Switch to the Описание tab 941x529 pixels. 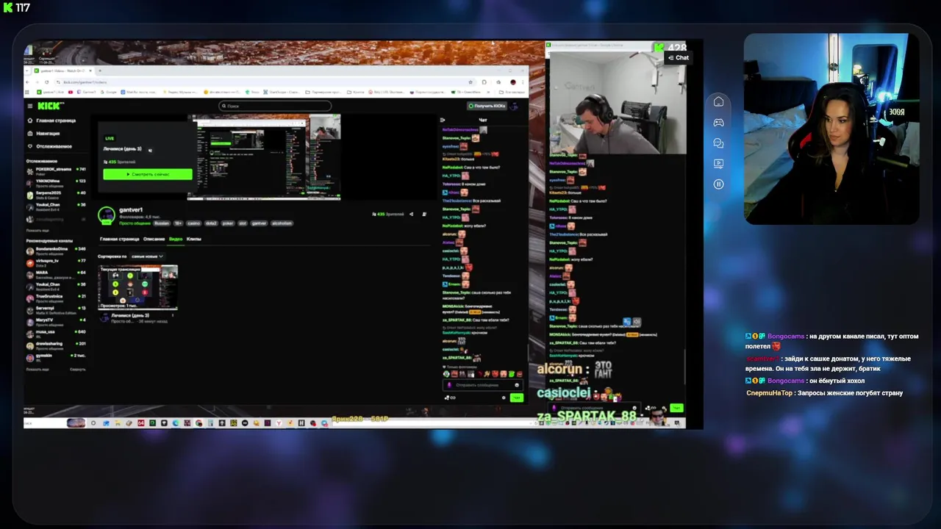click(x=154, y=240)
